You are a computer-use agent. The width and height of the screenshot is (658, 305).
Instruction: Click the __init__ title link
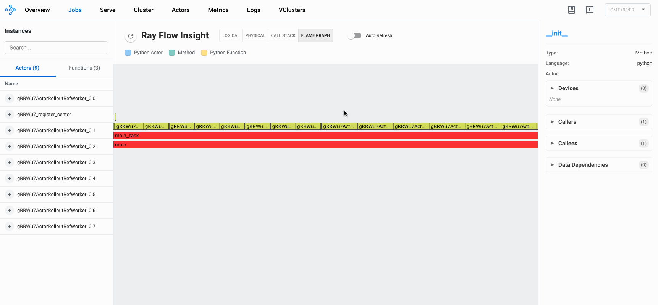(557, 34)
